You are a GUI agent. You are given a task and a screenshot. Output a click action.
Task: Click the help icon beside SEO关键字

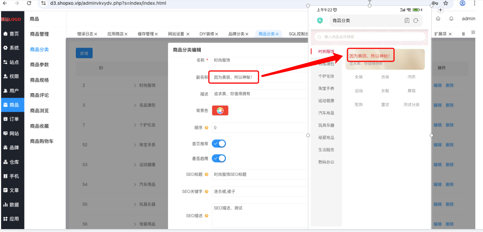pos(207,191)
